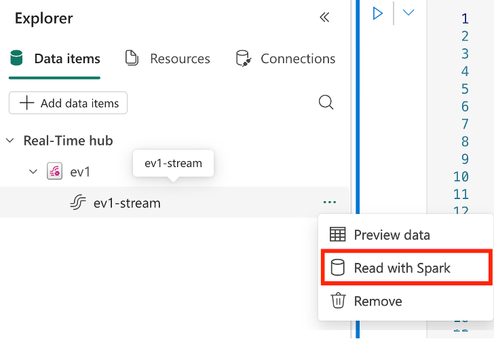Image resolution: width=494 pixels, height=339 pixels.
Task: Click the ev1-stream wave icon
Action: (x=78, y=202)
